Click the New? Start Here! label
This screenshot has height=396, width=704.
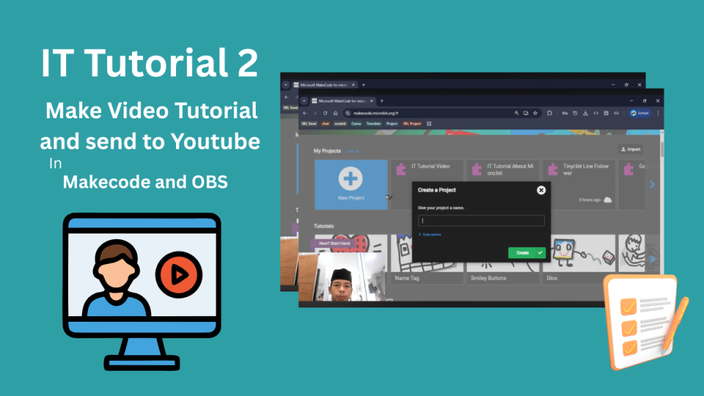335,243
